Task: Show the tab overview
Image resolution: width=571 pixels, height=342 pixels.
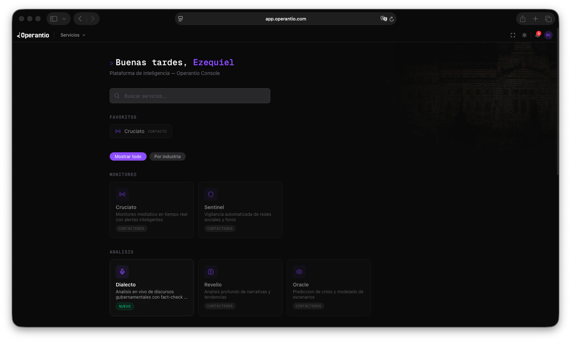Action: point(548,19)
